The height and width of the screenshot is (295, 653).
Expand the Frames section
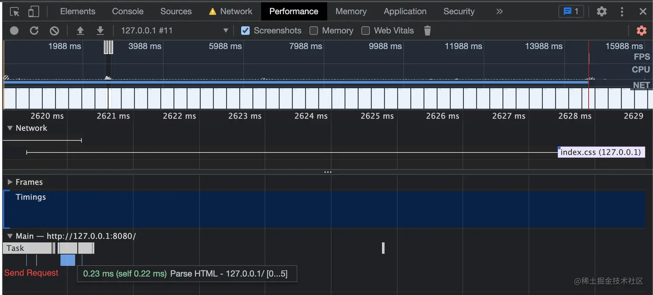tap(10, 182)
